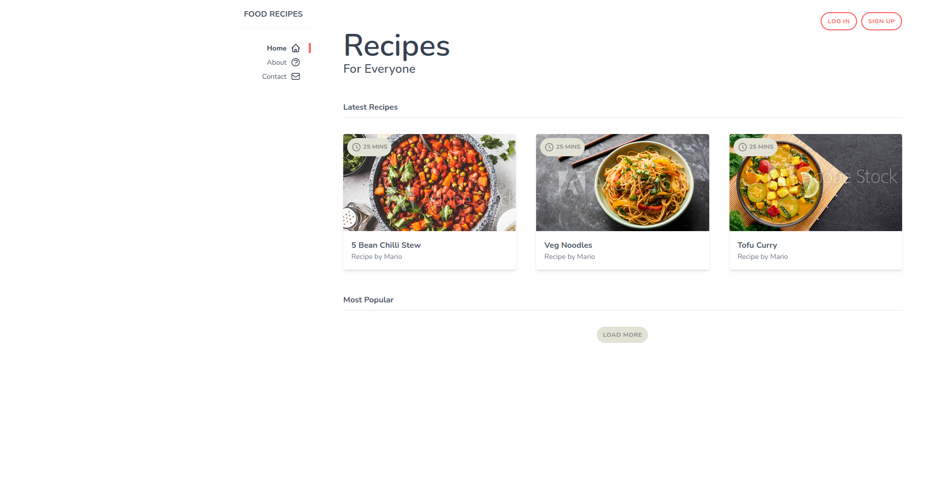Image resolution: width=933 pixels, height=485 pixels.
Task: Open the Veg Noodles image
Action: (x=622, y=183)
